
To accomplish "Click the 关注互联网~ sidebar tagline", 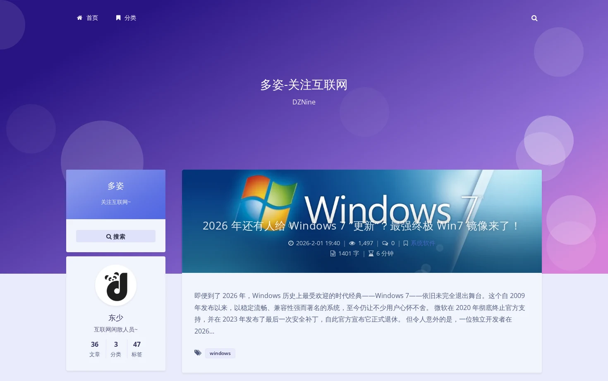I will pos(116,202).
